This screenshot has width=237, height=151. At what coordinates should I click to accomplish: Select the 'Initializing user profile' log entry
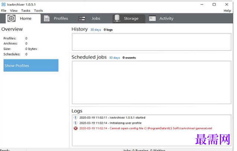coord(111,123)
